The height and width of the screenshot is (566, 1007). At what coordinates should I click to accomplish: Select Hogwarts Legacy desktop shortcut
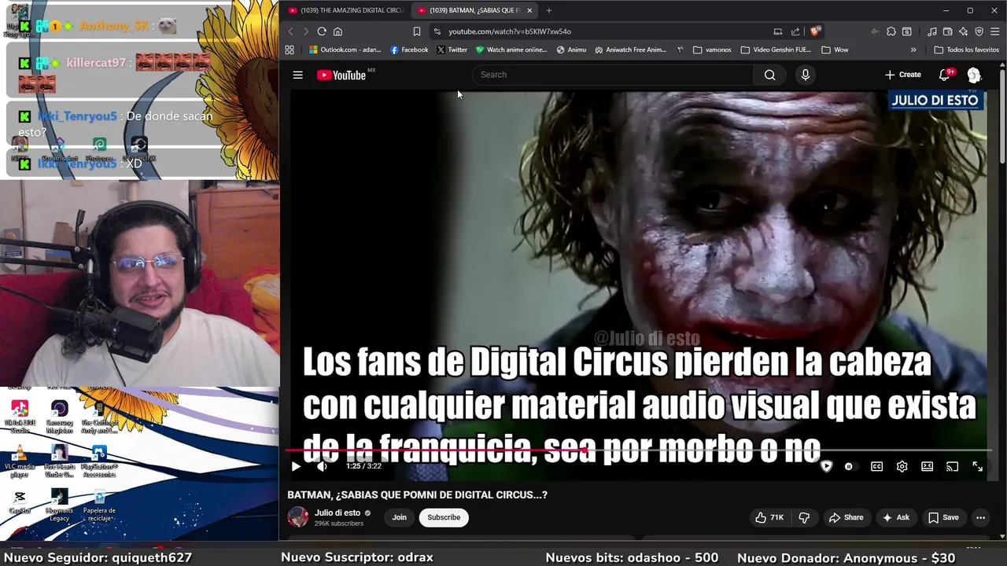[59, 505]
